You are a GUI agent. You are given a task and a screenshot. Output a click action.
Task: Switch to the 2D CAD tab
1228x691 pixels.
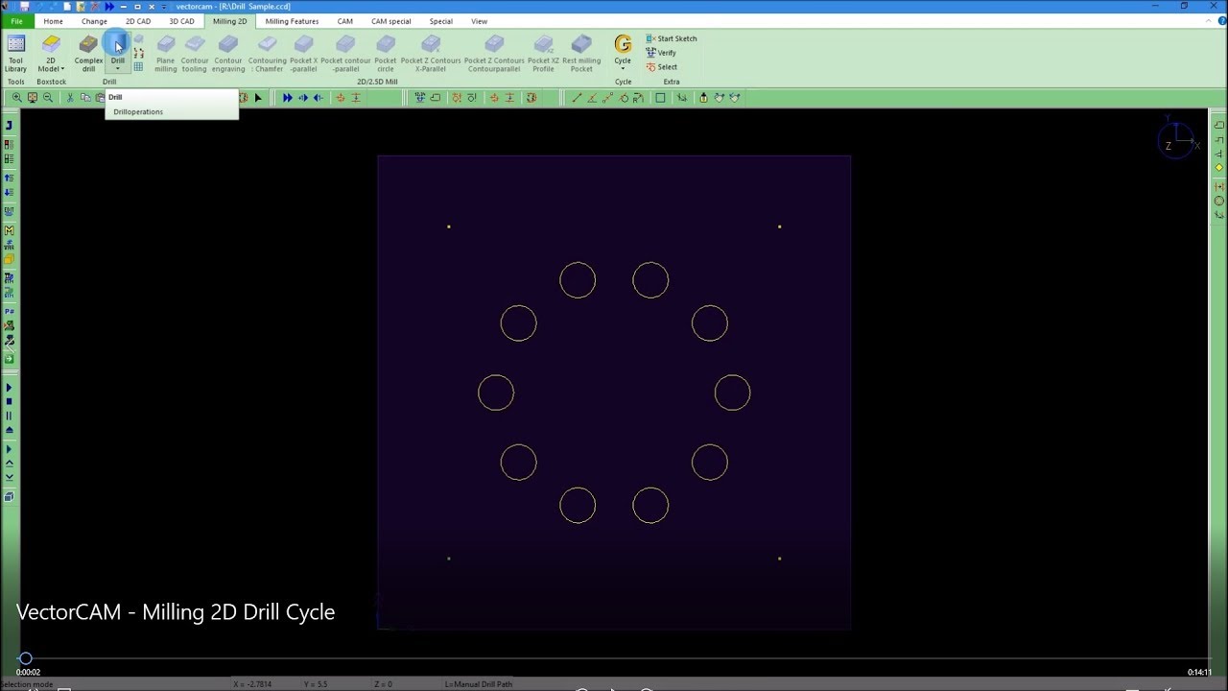138,21
